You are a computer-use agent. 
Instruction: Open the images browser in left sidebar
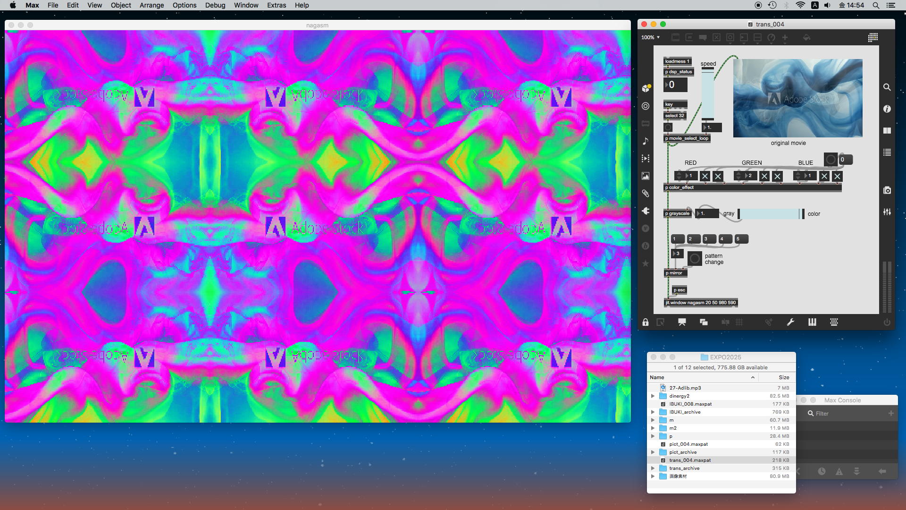click(646, 176)
